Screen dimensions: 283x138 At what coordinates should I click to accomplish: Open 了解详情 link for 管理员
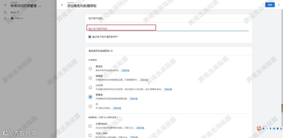coord(125,70)
